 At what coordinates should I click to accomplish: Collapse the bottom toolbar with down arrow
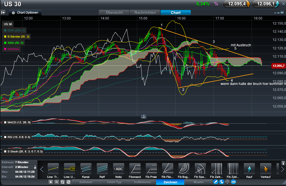point(283,163)
